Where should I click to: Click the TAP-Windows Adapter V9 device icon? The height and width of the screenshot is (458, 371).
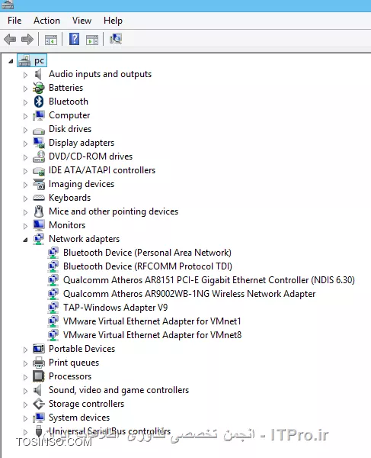coord(53,308)
